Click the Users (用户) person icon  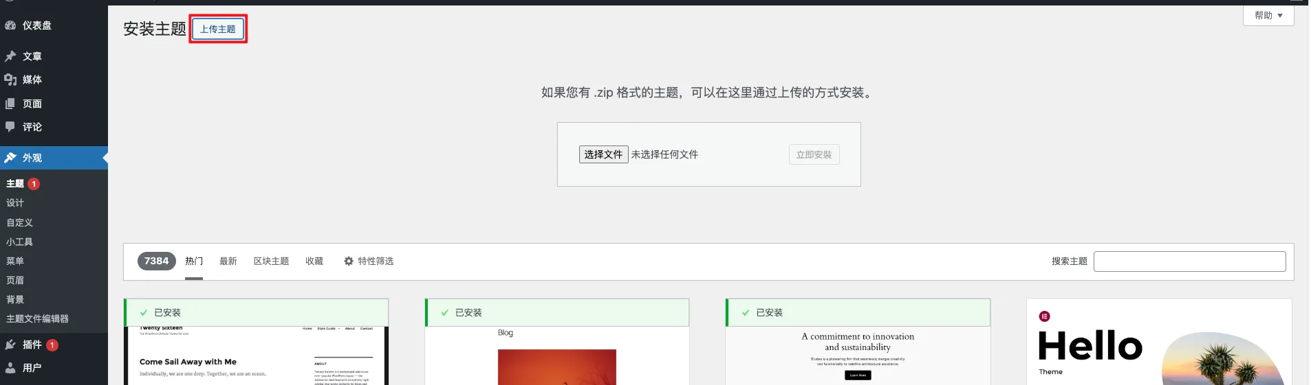click(10, 368)
